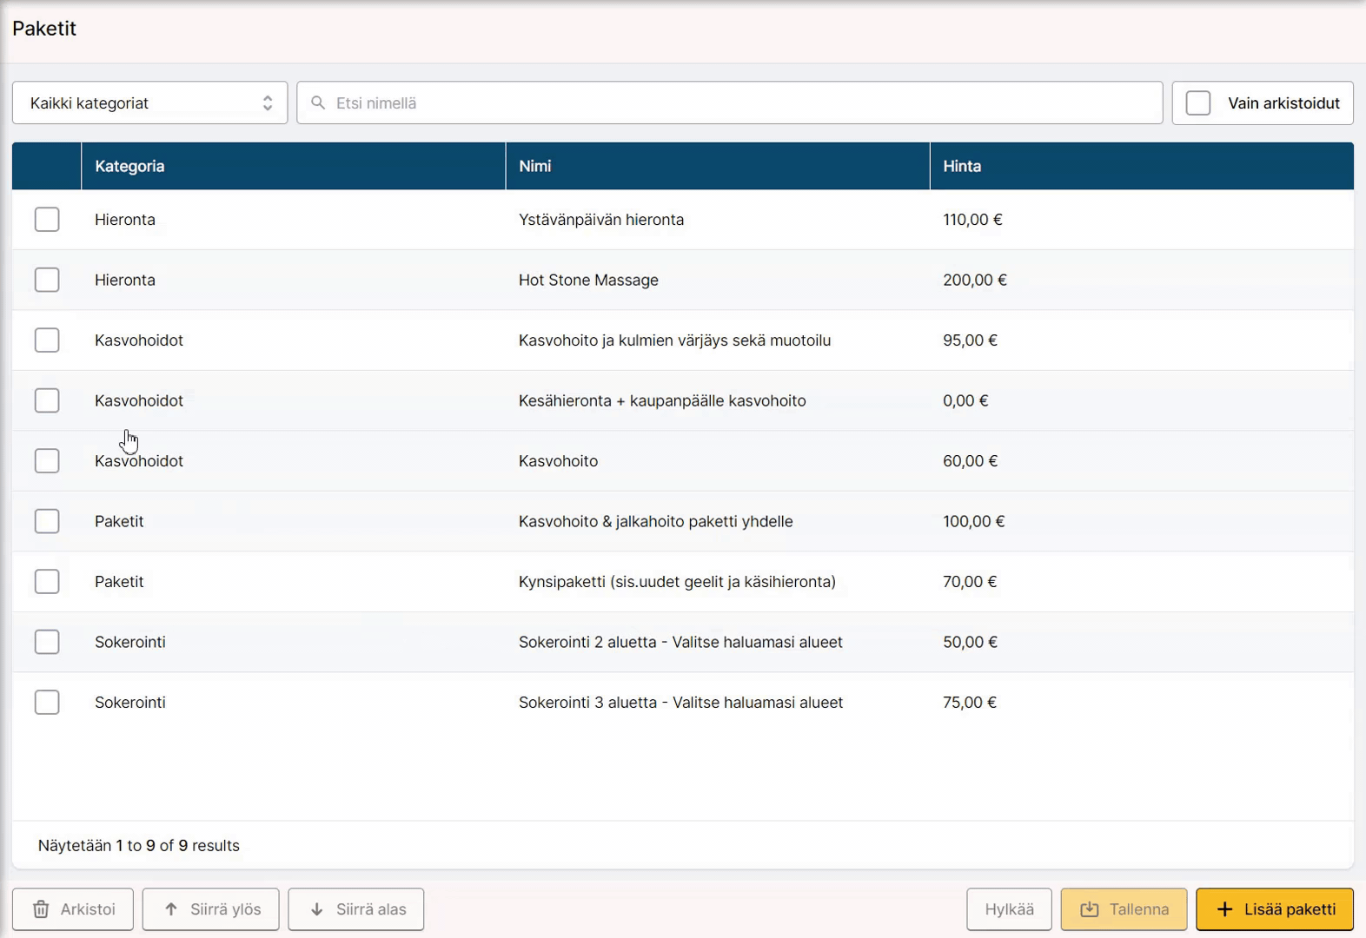Click Sokerointi 3 aluetta name cell
Image resolution: width=1366 pixels, height=938 pixels.
(x=680, y=703)
